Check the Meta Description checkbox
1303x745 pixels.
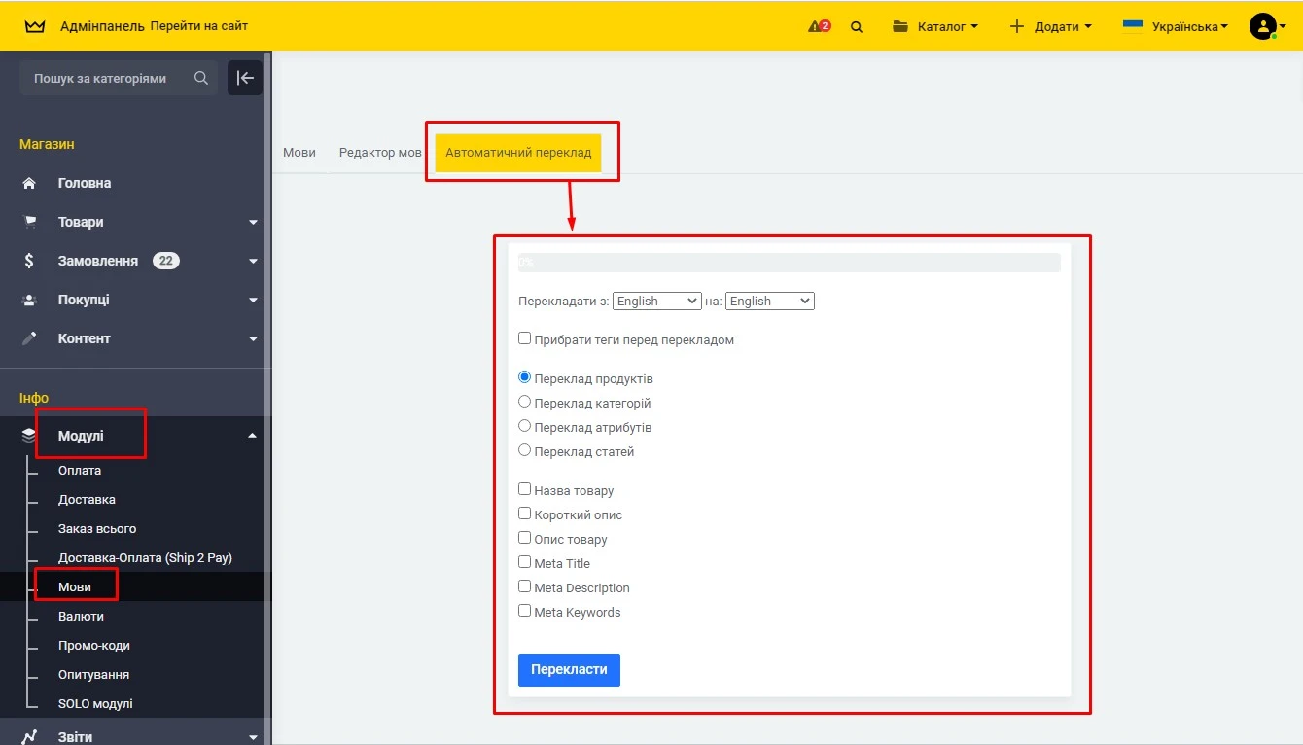pyautogui.click(x=524, y=585)
